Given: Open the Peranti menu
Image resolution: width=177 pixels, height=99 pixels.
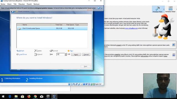Looking at the screenshot, I should 29,4.
